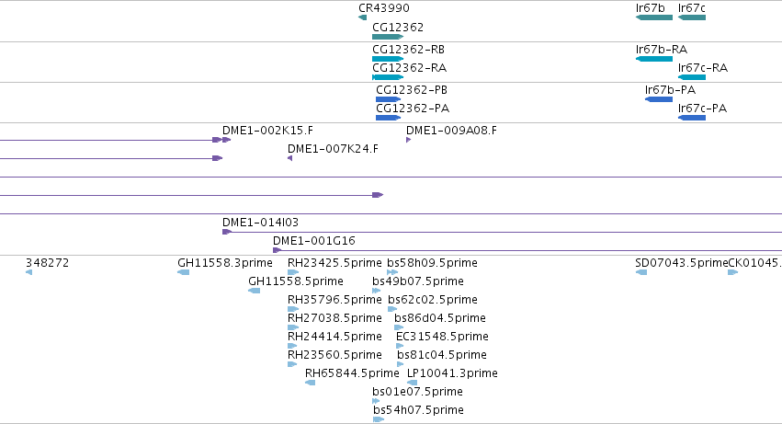782x424 pixels.
Task: Click the bs54h07.5prime EST arrow
Action: (379, 419)
